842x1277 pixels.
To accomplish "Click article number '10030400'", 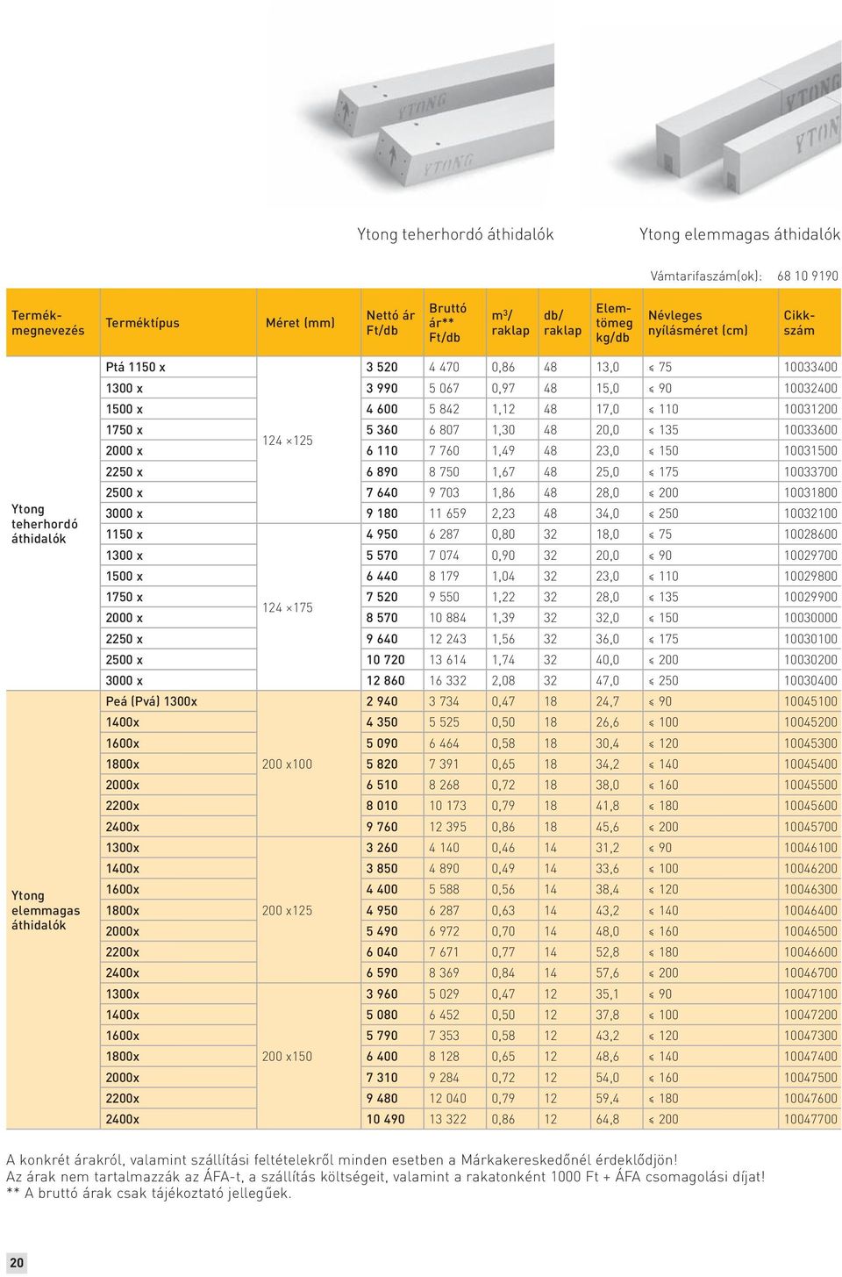I will point(810,680).
